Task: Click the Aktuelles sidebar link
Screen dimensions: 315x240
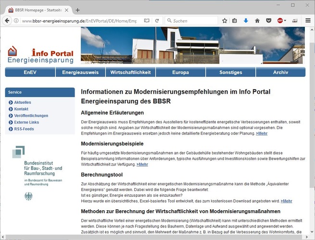Action: pos(23,103)
